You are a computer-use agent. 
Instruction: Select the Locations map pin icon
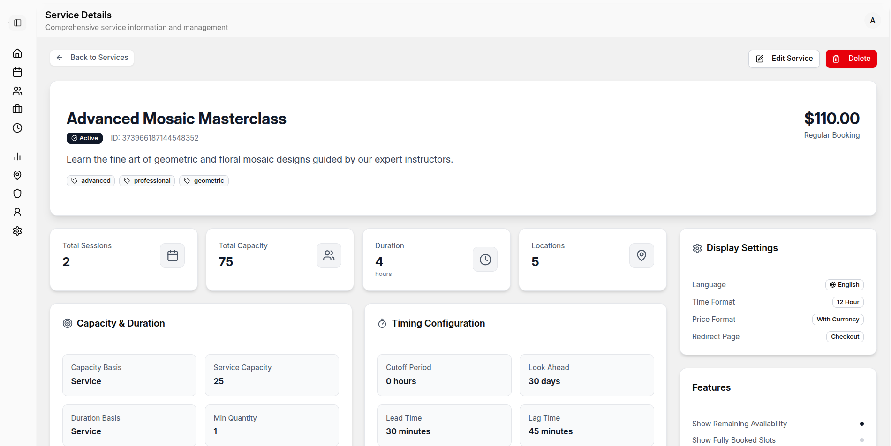point(17,175)
